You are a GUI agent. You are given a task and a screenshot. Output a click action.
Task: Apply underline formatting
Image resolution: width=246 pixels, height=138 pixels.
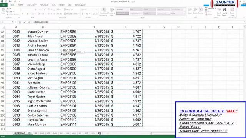[28, 14]
